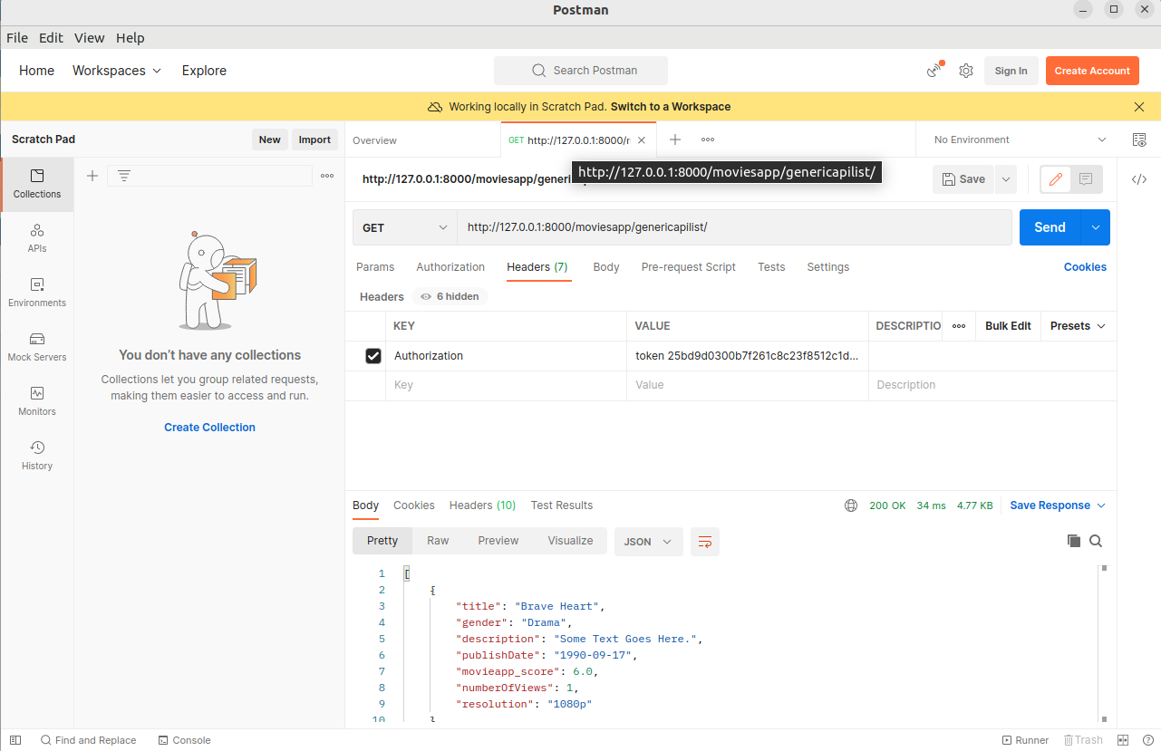Search the response body with magnifier icon

(x=1096, y=541)
